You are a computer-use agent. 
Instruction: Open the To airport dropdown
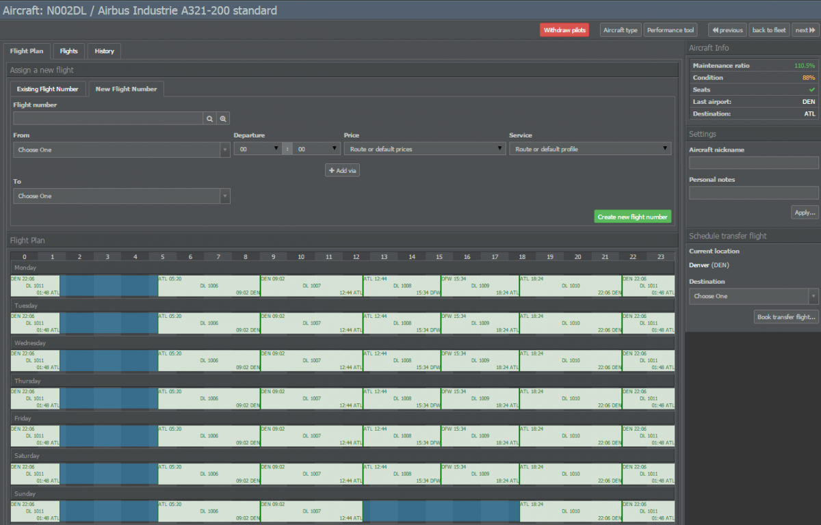pyautogui.click(x=122, y=196)
